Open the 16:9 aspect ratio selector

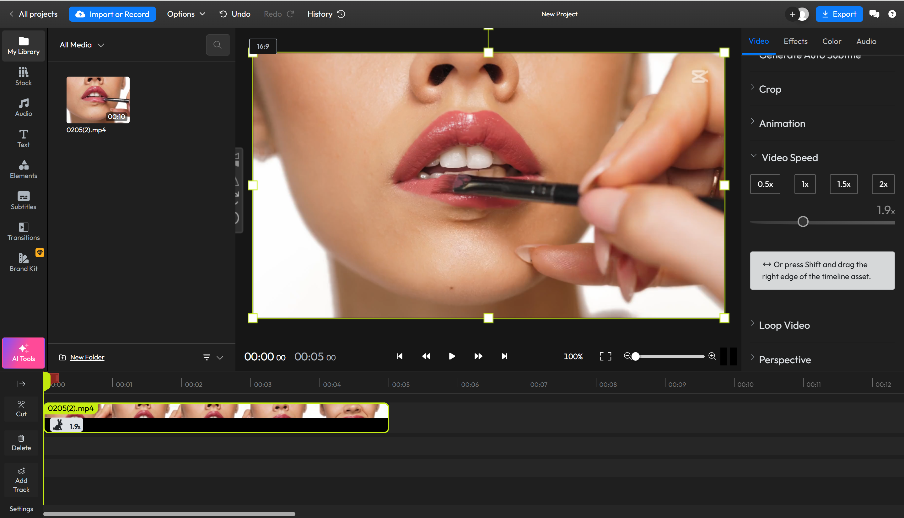[x=263, y=46]
